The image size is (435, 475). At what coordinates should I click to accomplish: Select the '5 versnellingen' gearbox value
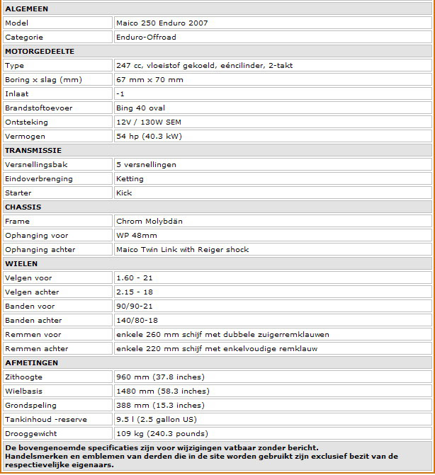(x=146, y=164)
